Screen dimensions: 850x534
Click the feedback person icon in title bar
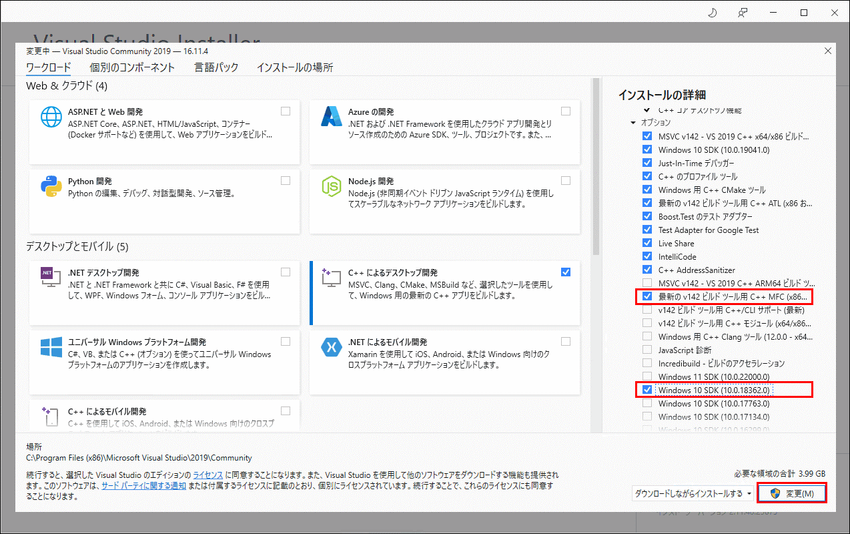743,13
